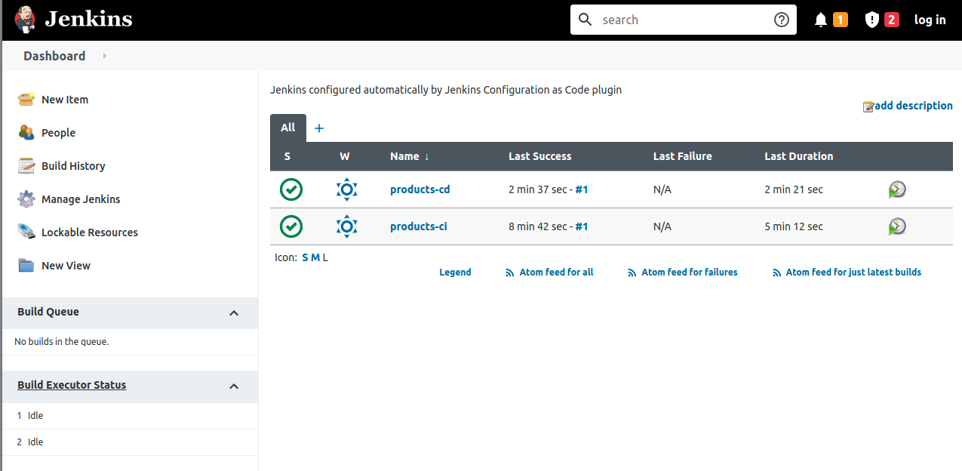Add a new view with plus tab

[x=318, y=128]
